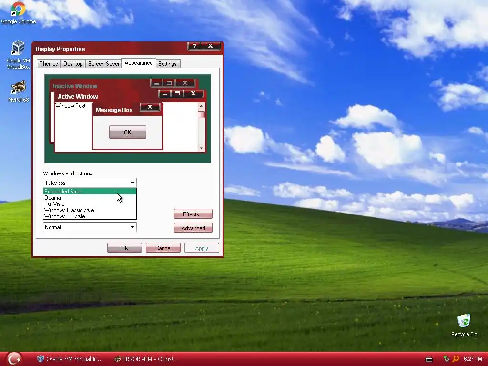
Task: Close the Display Properties dialog
Action: (x=210, y=46)
